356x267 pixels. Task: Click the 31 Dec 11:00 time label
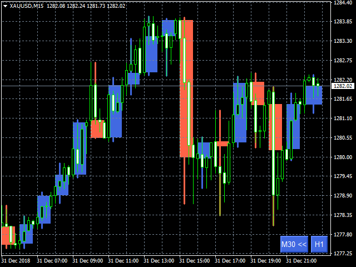(x=123, y=261)
